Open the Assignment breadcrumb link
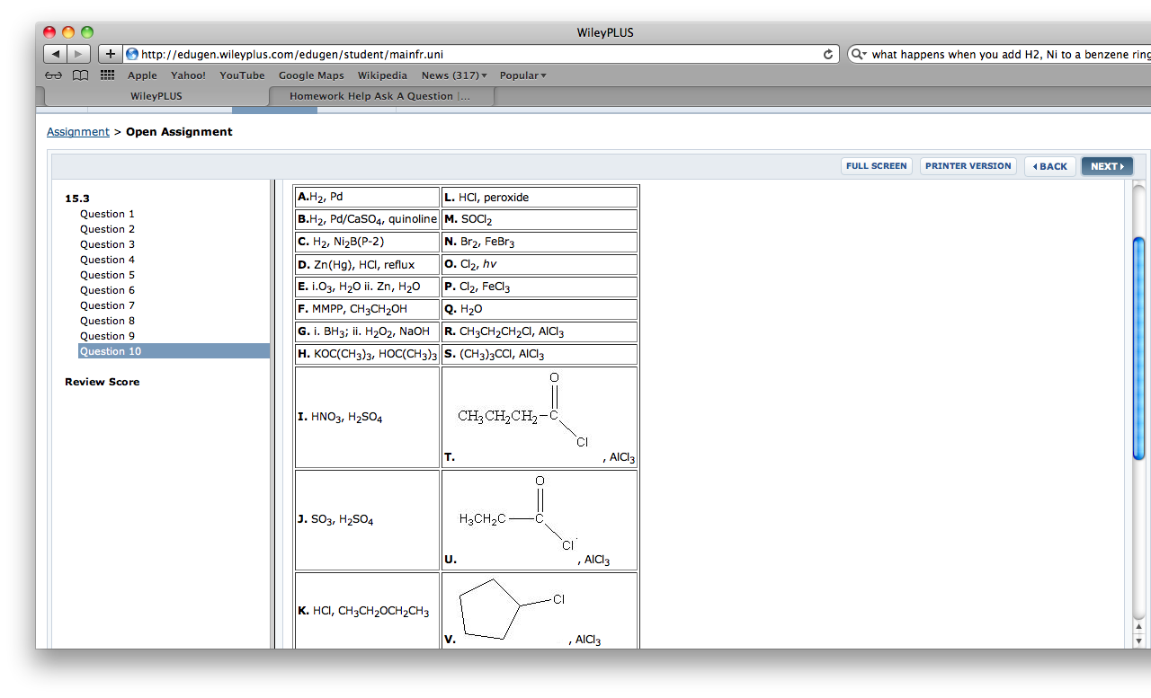The height and width of the screenshot is (698, 1151). (x=77, y=131)
